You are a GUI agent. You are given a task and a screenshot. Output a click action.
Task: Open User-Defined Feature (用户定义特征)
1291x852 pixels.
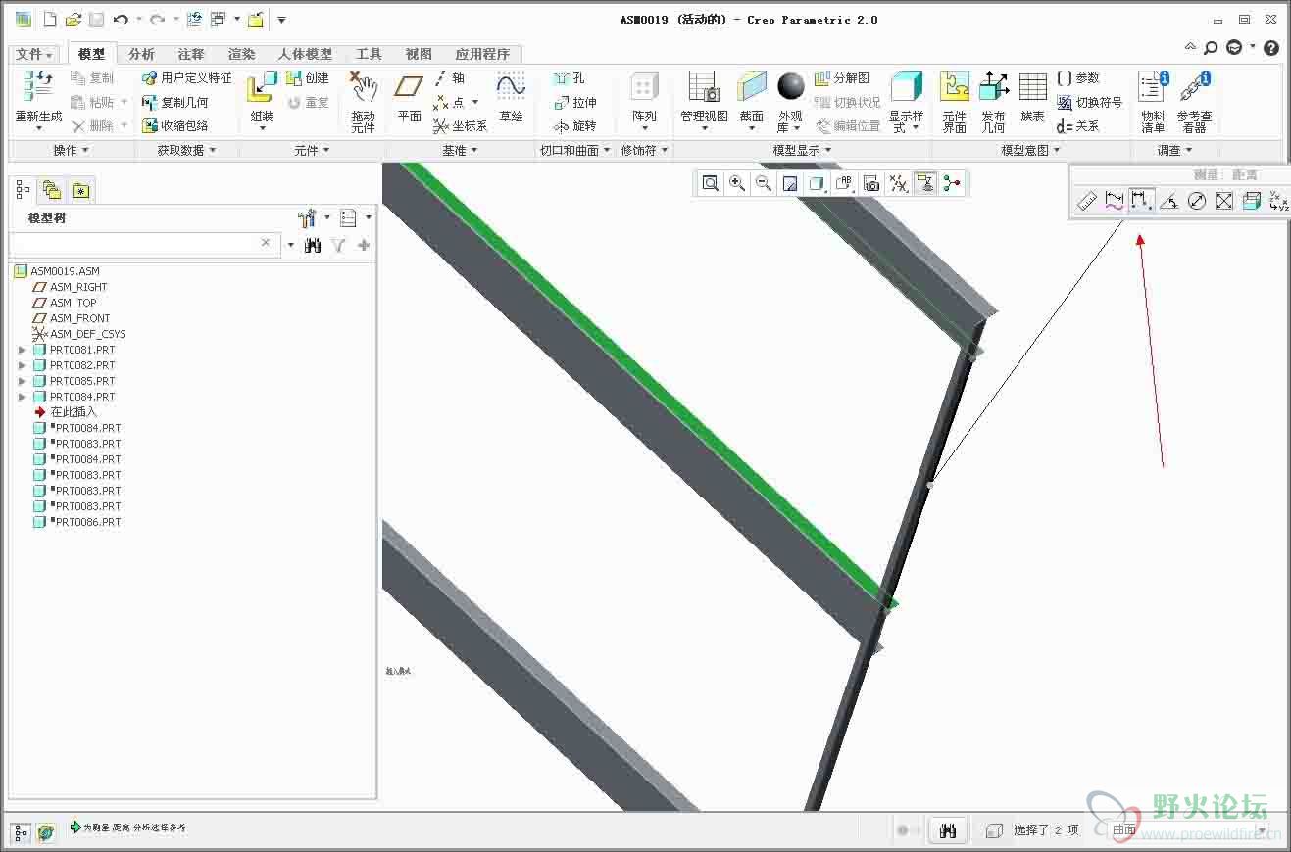click(187, 78)
